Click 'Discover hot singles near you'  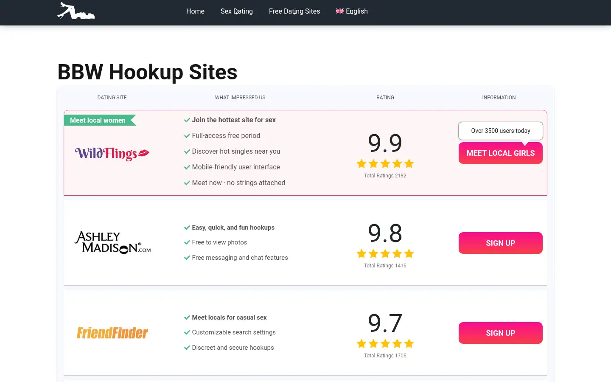[x=236, y=152]
